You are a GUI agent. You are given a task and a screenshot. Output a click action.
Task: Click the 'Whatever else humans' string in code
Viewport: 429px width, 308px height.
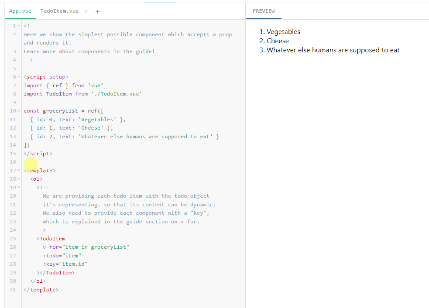click(145, 137)
